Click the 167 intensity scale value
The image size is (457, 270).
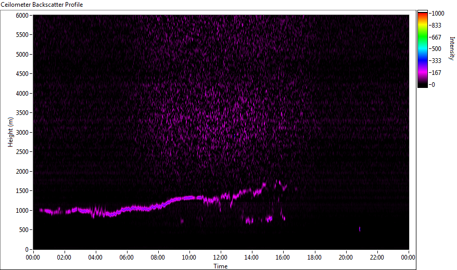(436, 73)
